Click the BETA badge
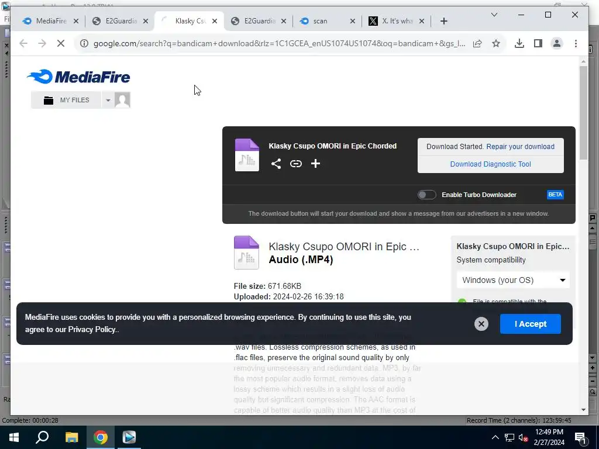Image resolution: width=599 pixels, height=449 pixels. click(555, 195)
